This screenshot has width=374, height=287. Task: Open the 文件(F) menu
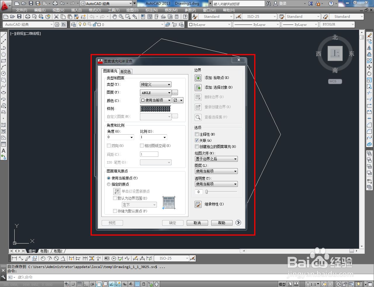(x=21, y=10)
